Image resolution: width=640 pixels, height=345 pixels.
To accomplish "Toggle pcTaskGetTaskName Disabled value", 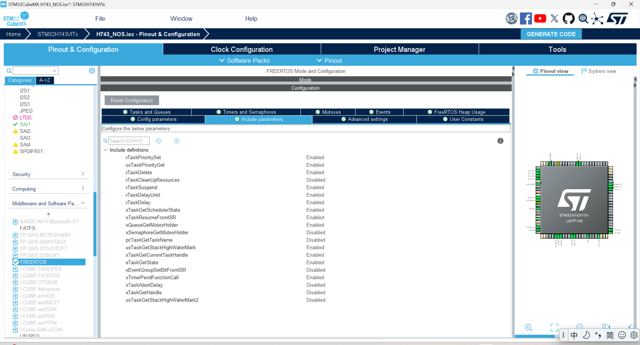I will (316, 240).
